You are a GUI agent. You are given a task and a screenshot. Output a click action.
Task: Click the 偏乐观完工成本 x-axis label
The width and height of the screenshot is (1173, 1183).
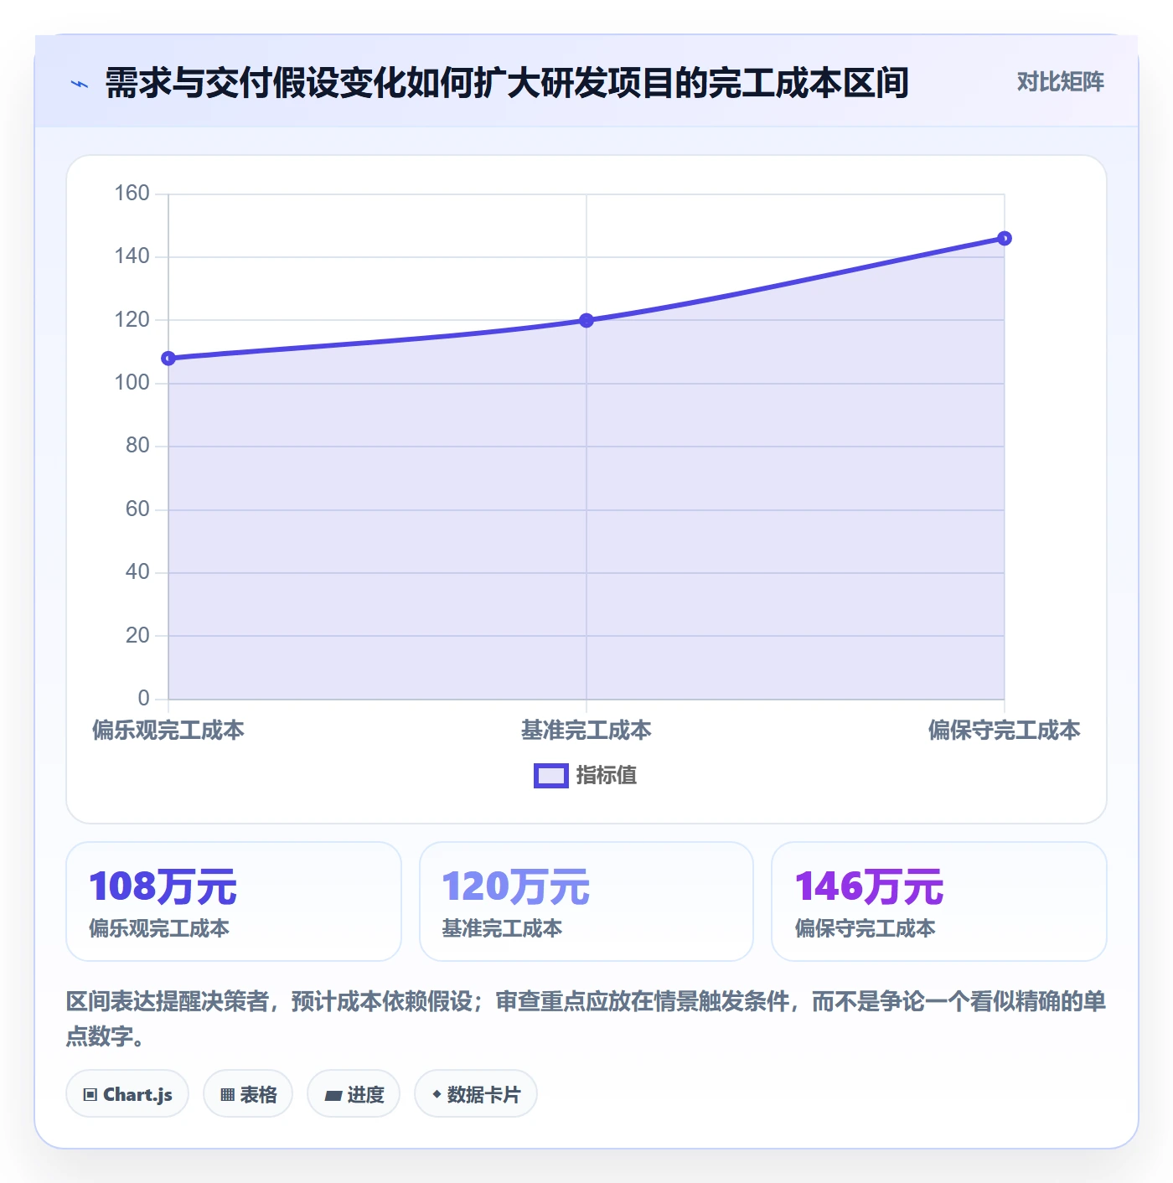[x=168, y=731]
